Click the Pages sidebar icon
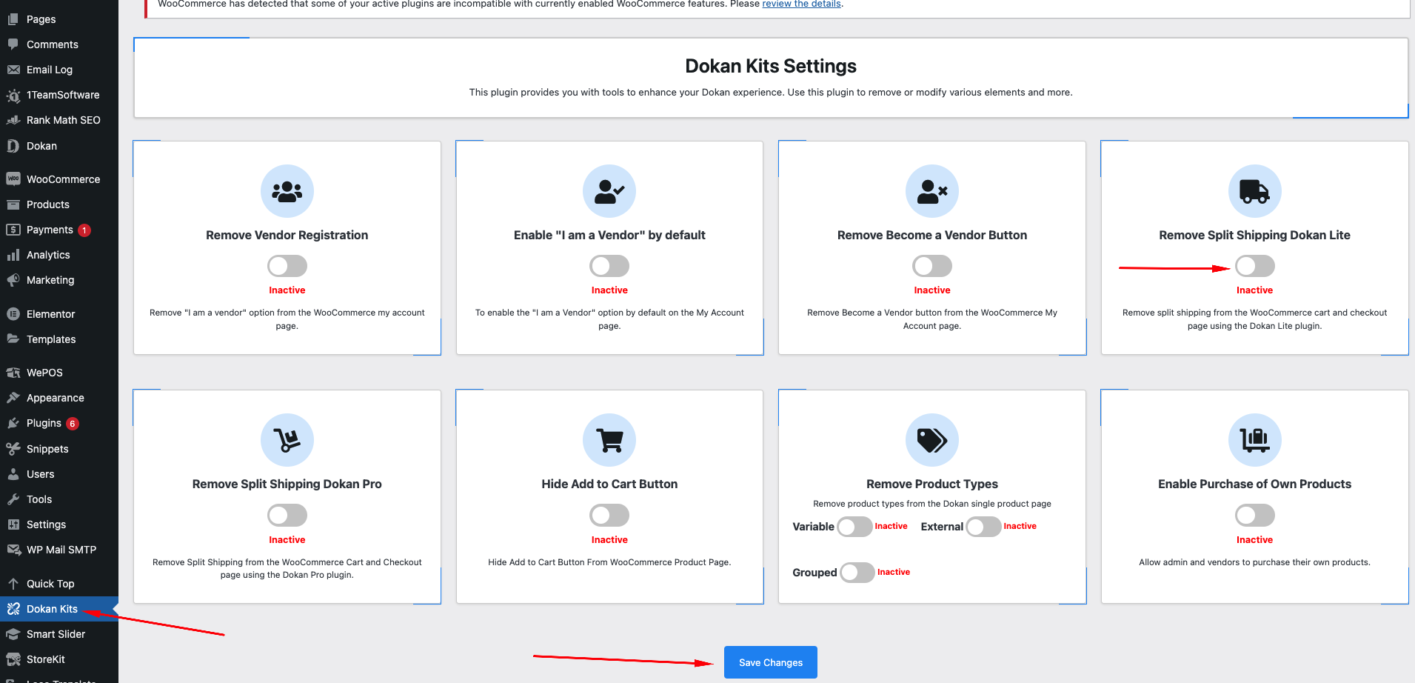 click(x=13, y=19)
